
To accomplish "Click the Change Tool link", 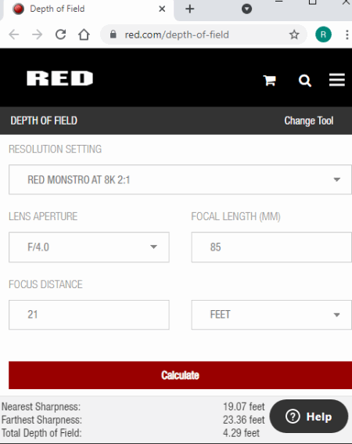I will (x=309, y=121).
